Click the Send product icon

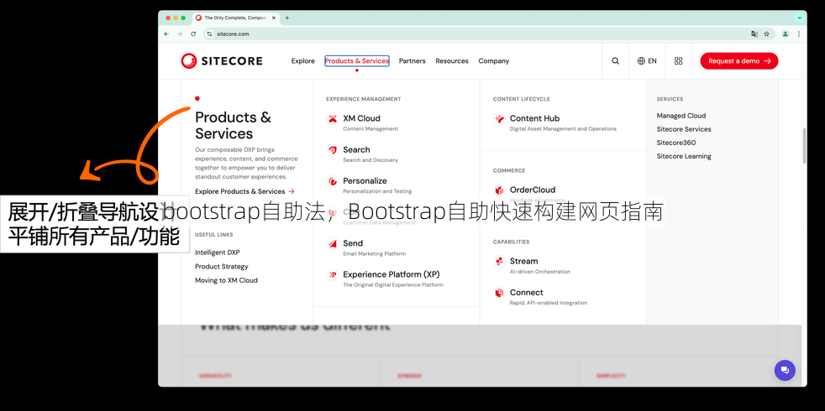[333, 243]
